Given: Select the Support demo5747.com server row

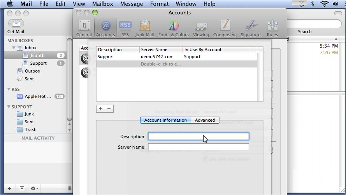Looking at the screenshot, I should [x=177, y=57].
